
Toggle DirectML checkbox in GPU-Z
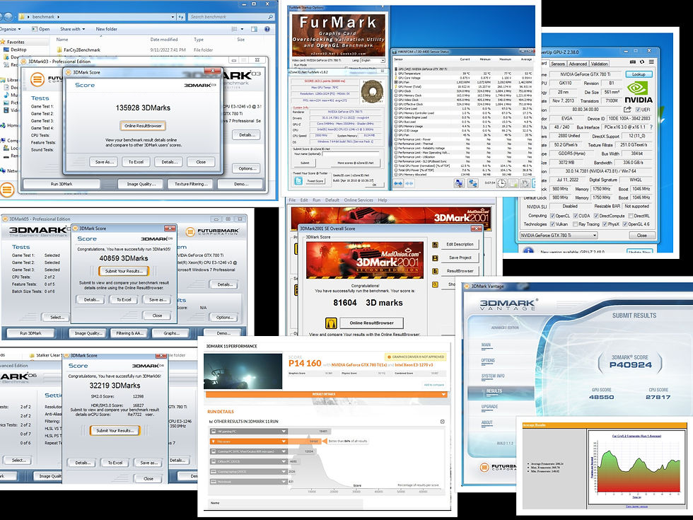tap(631, 216)
